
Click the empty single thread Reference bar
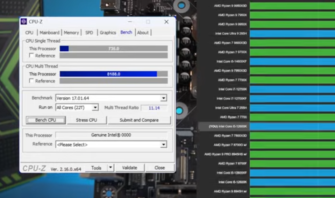114,56
